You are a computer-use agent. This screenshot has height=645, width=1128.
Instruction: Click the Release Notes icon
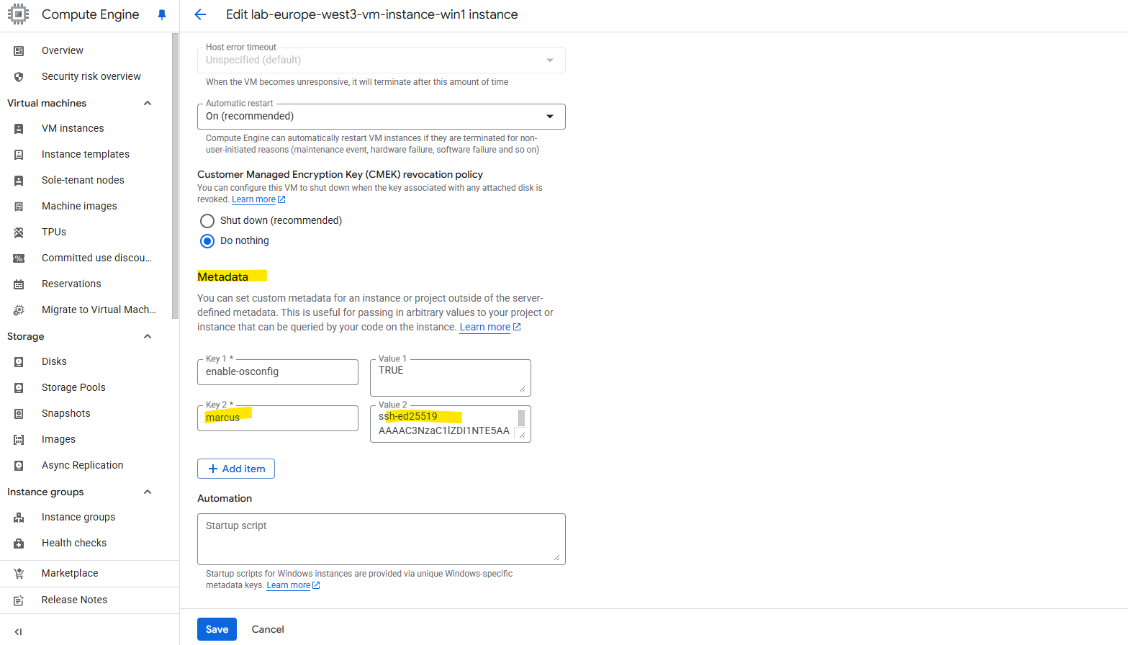(19, 600)
